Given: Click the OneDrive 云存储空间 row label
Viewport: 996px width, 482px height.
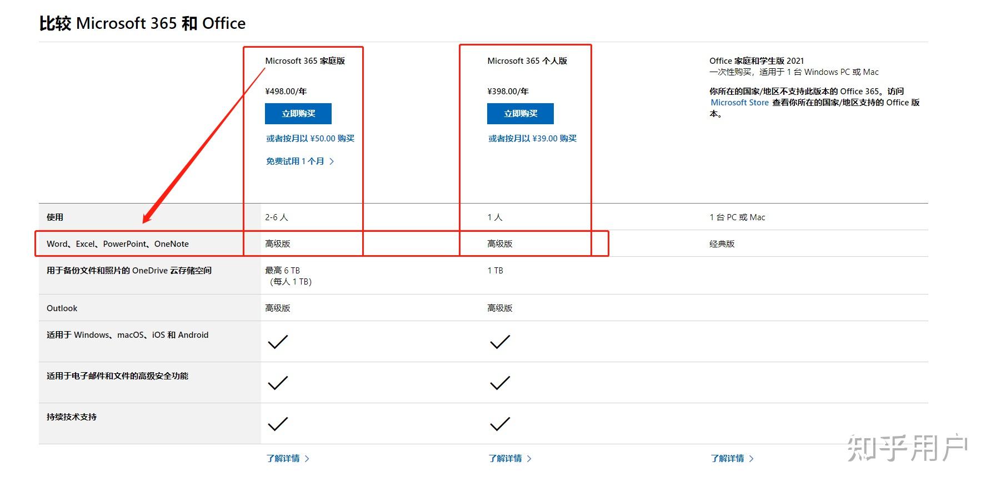Looking at the screenshot, I should pos(129,271).
